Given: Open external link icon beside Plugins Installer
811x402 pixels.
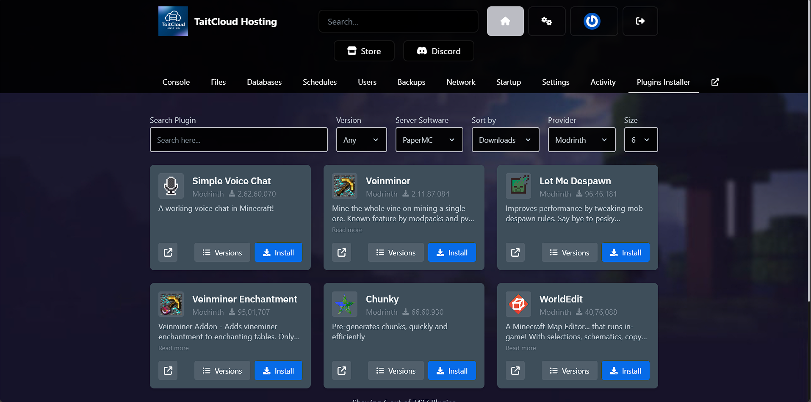Looking at the screenshot, I should click(x=715, y=82).
